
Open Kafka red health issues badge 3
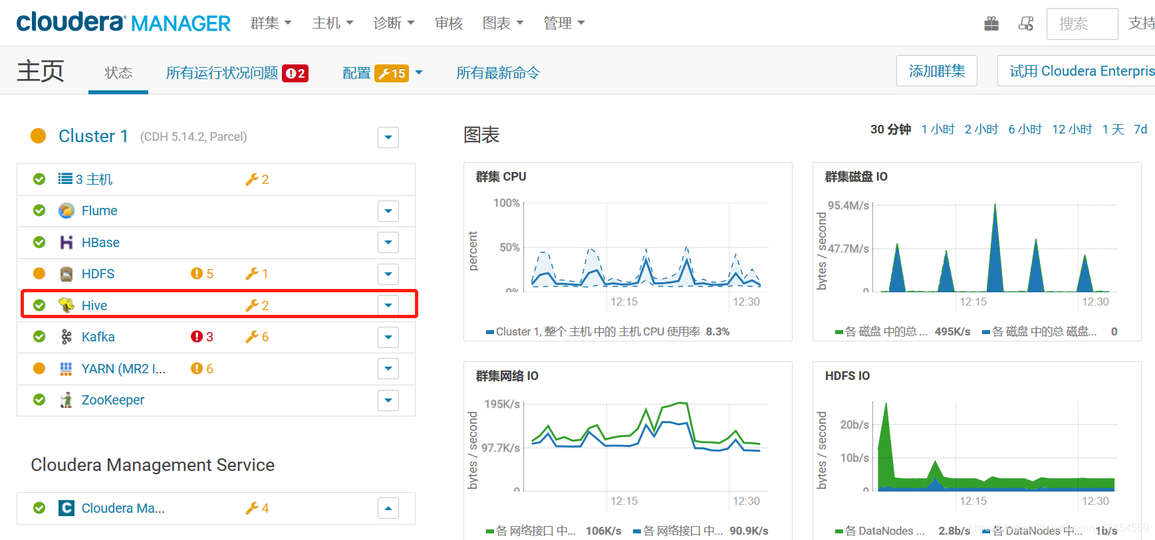pyautogui.click(x=202, y=337)
